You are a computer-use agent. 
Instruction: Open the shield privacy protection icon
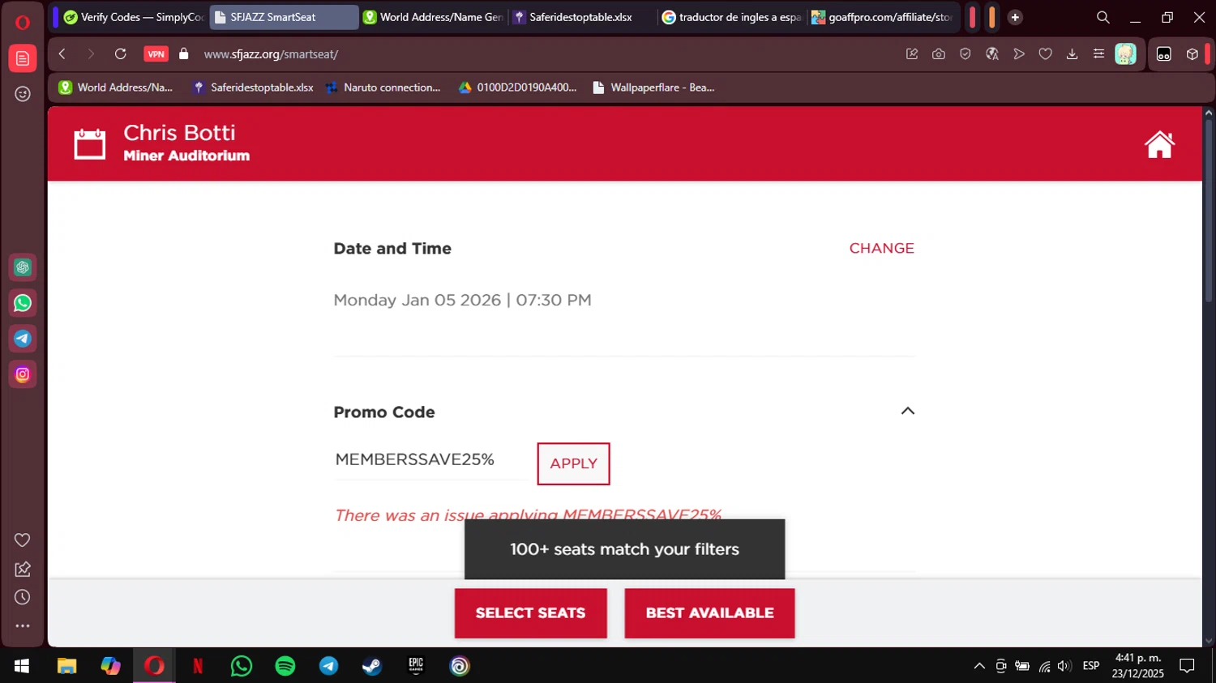[966, 54]
